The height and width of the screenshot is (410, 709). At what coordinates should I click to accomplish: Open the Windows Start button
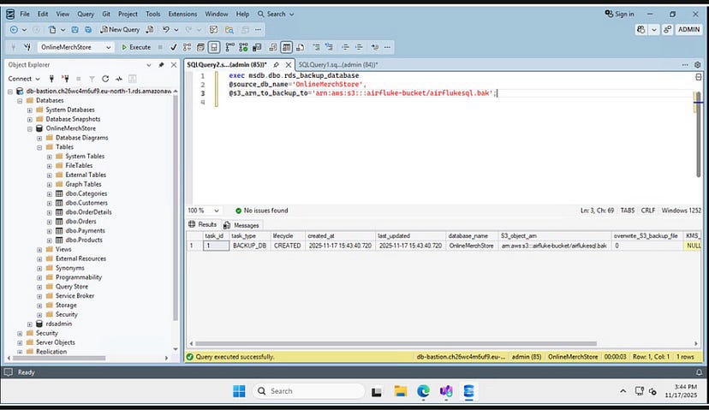(239, 391)
